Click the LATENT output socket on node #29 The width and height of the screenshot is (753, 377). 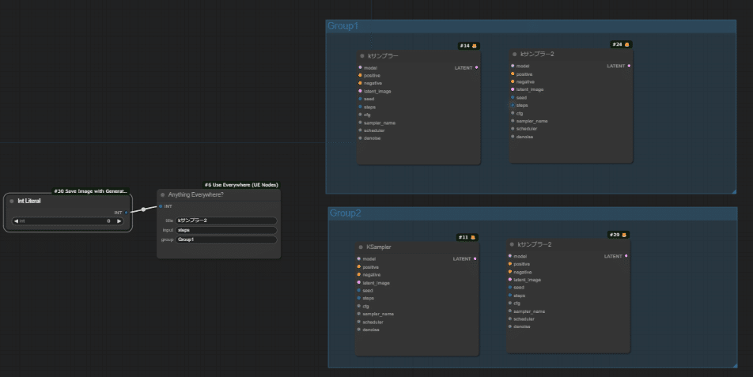pyautogui.click(x=626, y=256)
